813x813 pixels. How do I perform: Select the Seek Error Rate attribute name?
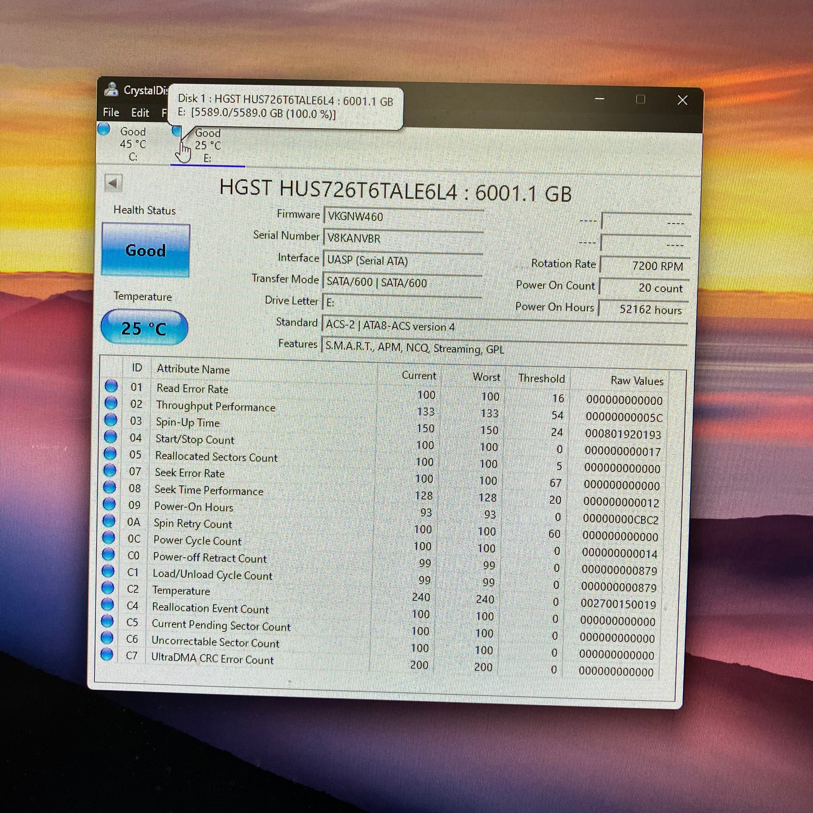click(x=190, y=473)
